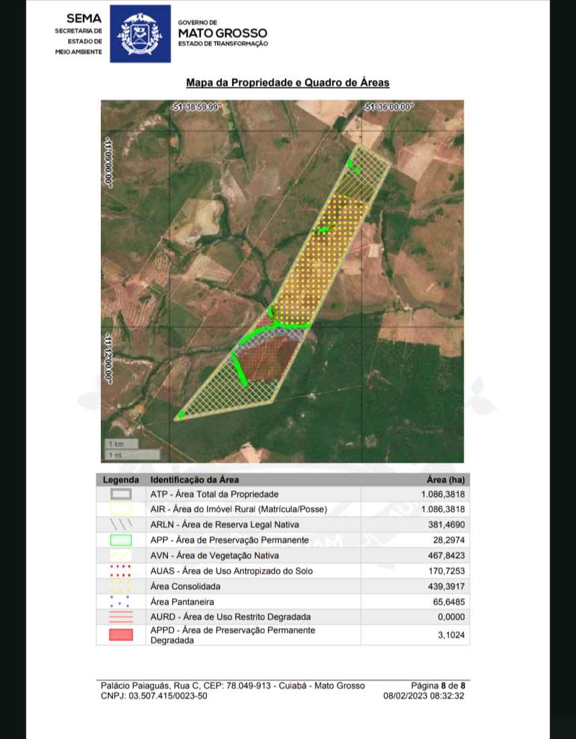Click the "Legenda" column header
Image resolution: width=576 pixels, height=739 pixels.
click(121, 480)
